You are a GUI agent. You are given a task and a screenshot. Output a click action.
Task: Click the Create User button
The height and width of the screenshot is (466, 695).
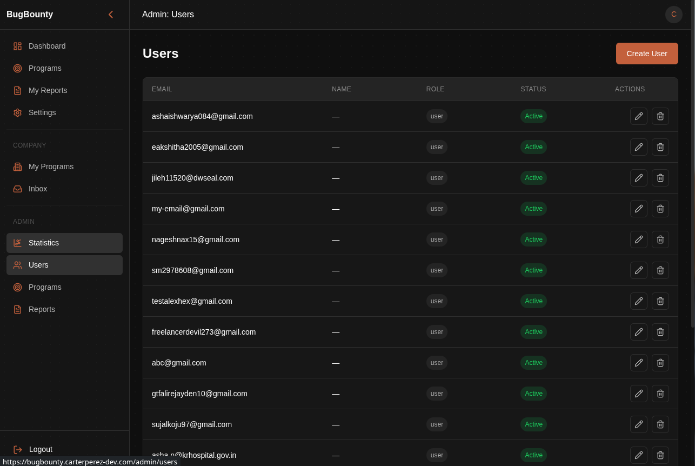pos(647,54)
